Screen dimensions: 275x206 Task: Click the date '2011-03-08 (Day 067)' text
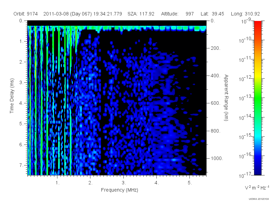coord(67,14)
